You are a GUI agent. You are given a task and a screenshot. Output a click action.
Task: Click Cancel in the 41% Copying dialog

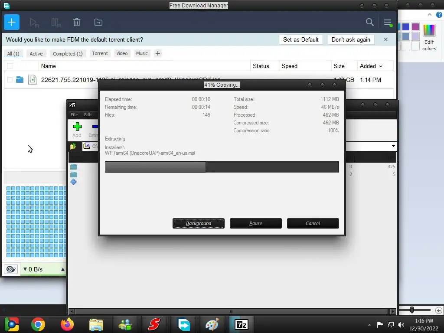click(x=313, y=223)
